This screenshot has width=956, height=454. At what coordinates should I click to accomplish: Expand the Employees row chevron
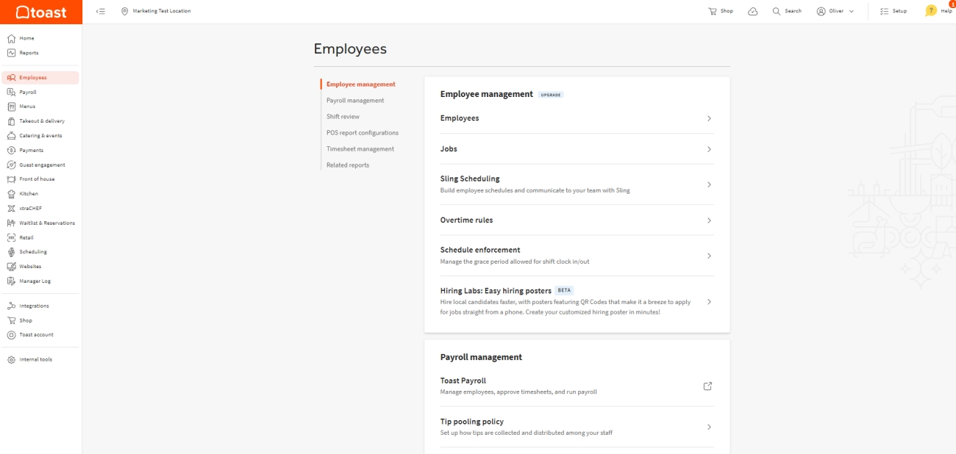709,118
